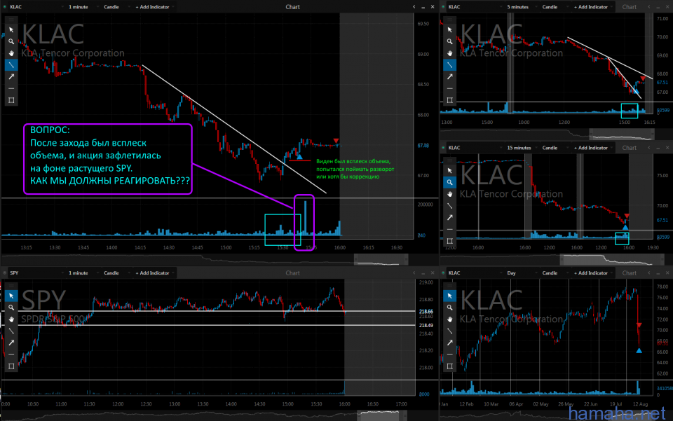Click navigator thumb under KLAC 1 minute chart
Screen dimensions: 673x421
[381, 260]
